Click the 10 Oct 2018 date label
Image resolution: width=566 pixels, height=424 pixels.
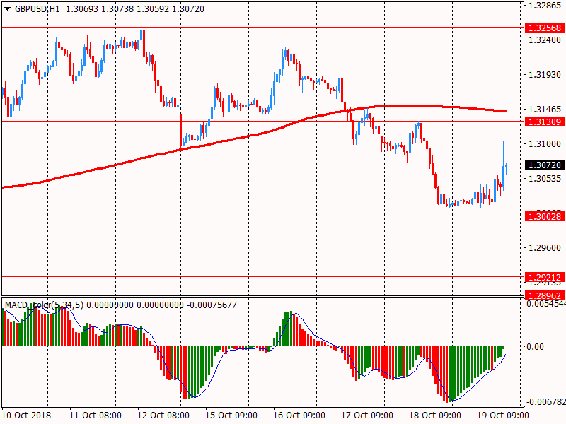25,416
